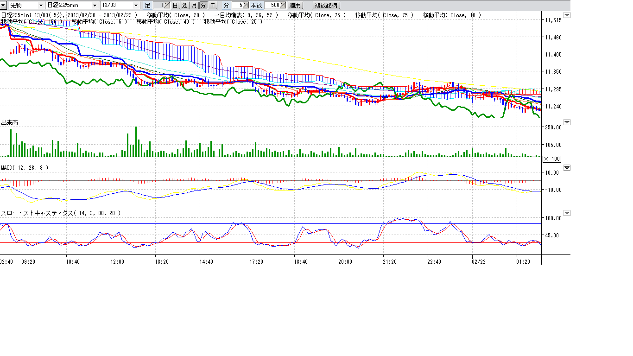Click the leftmost dropdown arrow in toolbar
633x356 pixels.
point(4,6)
